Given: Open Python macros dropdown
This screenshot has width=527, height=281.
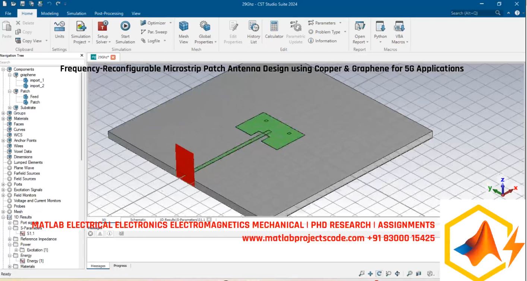Looking at the screenshot, I should tap(381, 39).
